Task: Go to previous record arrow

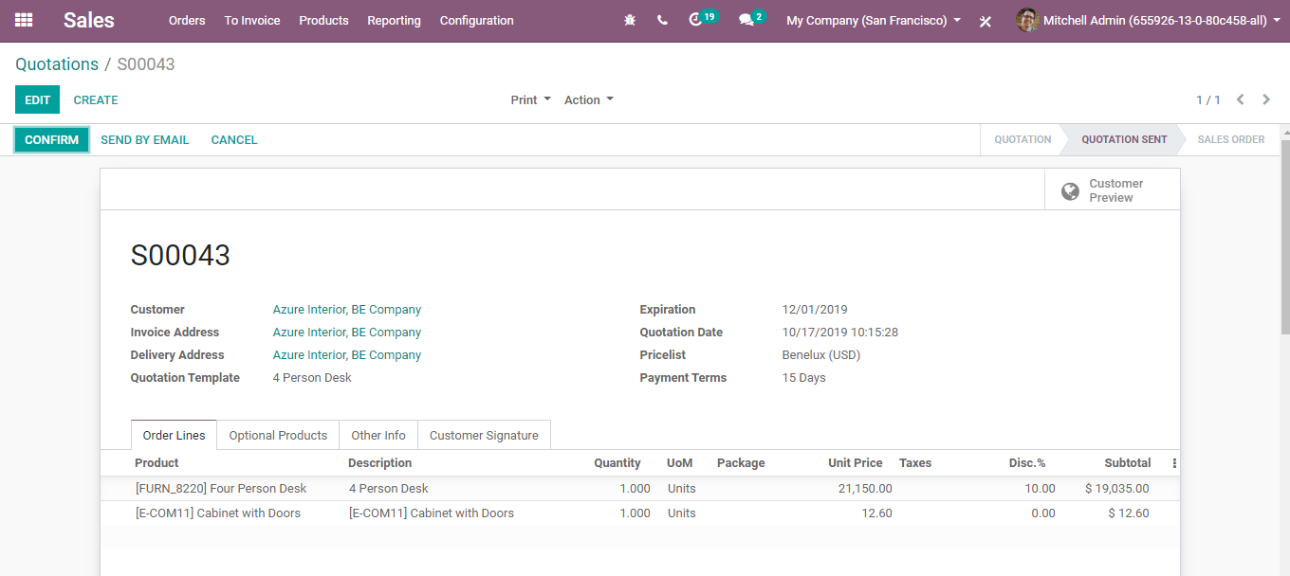Action: pyautogui.click(x=1240, y=99)
